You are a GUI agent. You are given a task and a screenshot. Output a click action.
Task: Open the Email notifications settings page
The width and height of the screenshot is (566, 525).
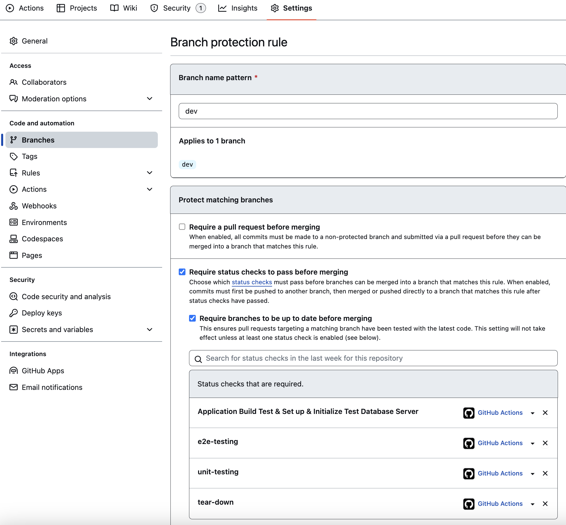52,387
